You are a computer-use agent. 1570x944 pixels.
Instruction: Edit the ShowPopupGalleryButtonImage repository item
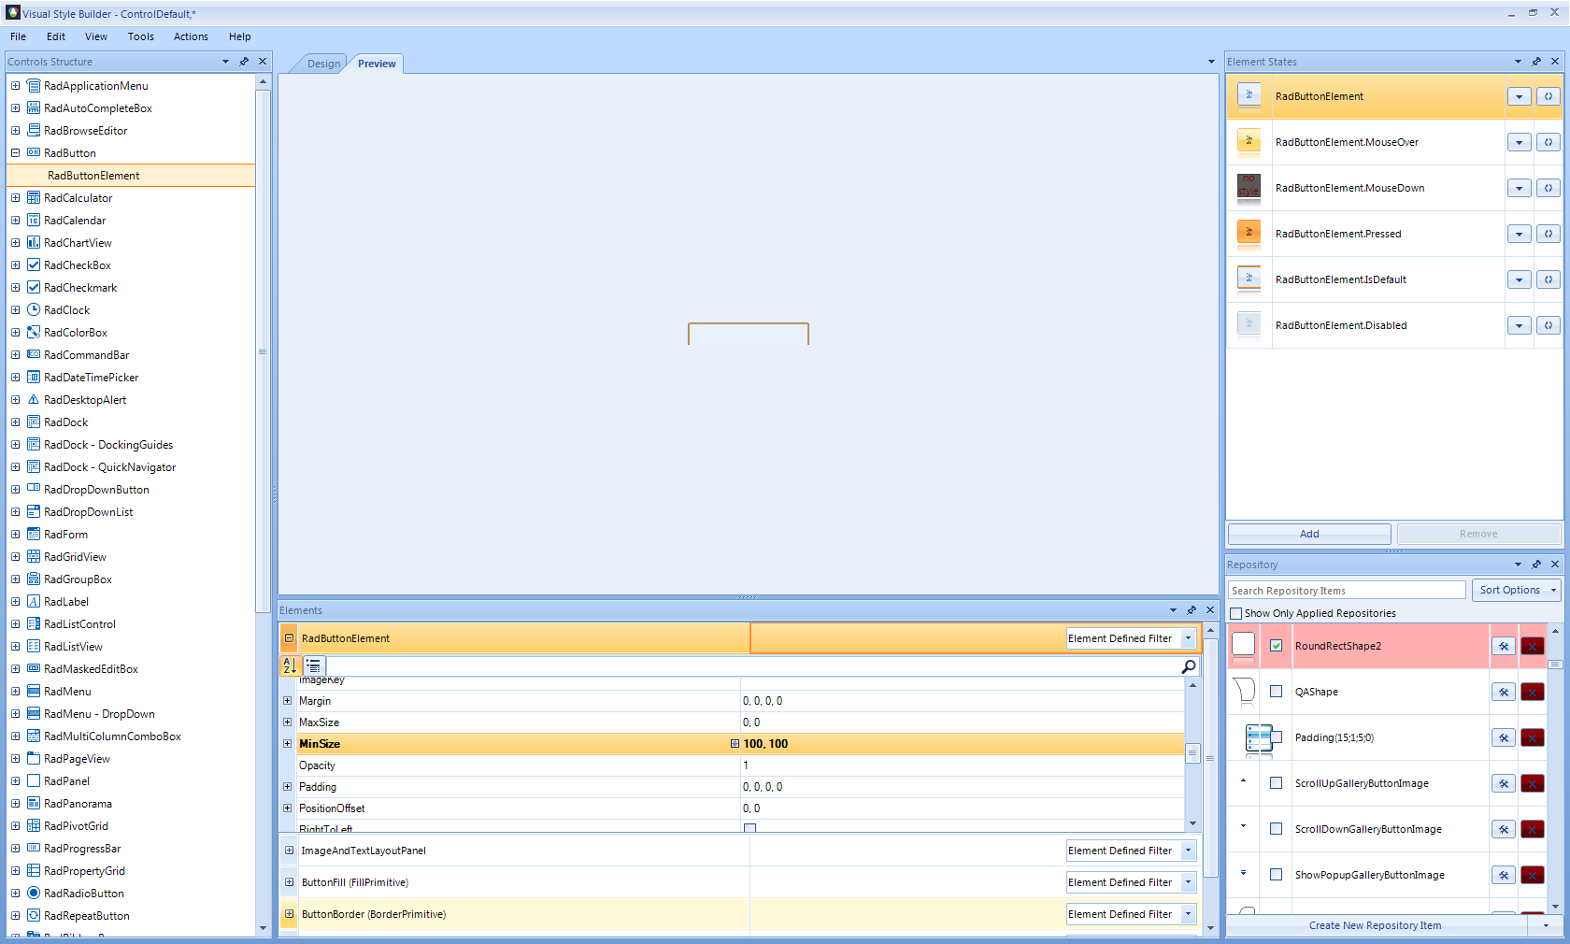[x=1504, y=875]
